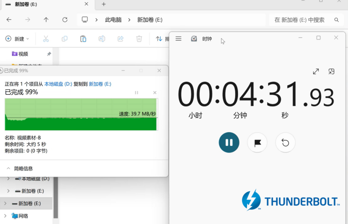Click the Delete trash icon
This screenshot has height=224, width=348.
139,39
